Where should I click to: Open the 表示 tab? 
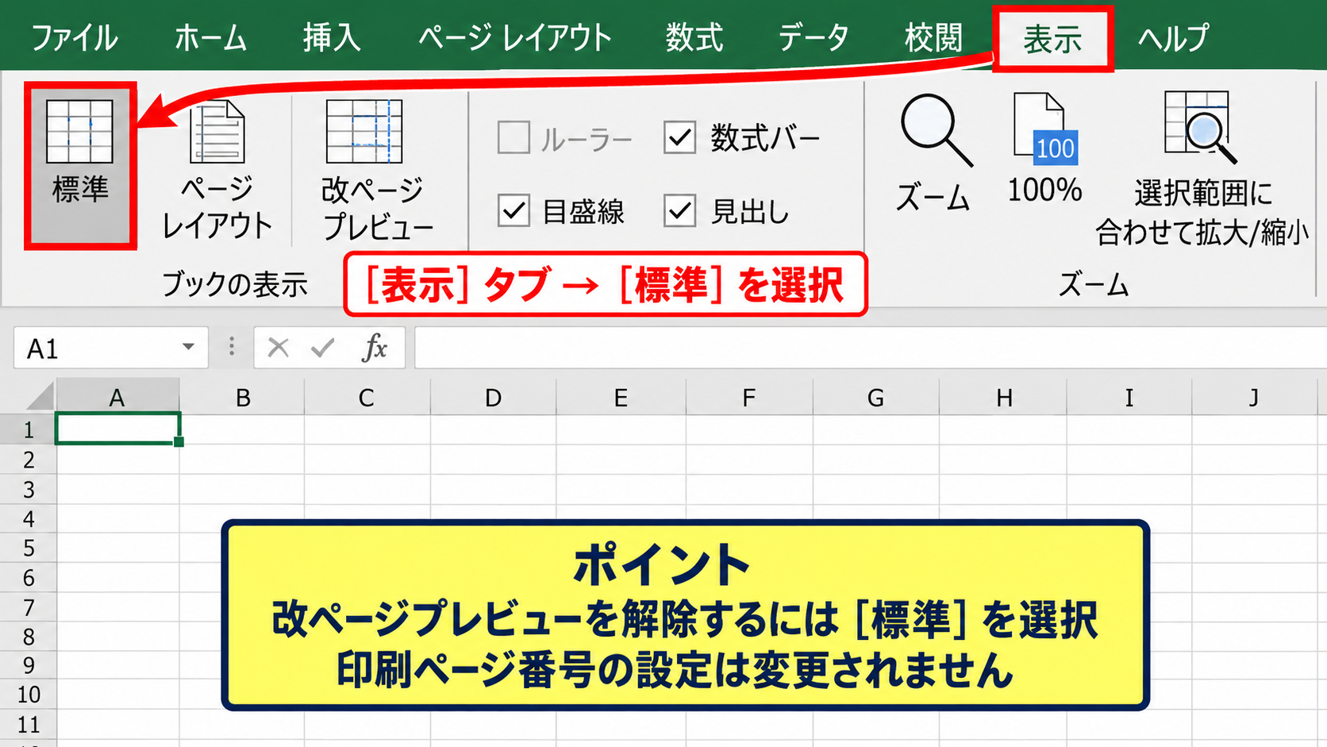1052,39
